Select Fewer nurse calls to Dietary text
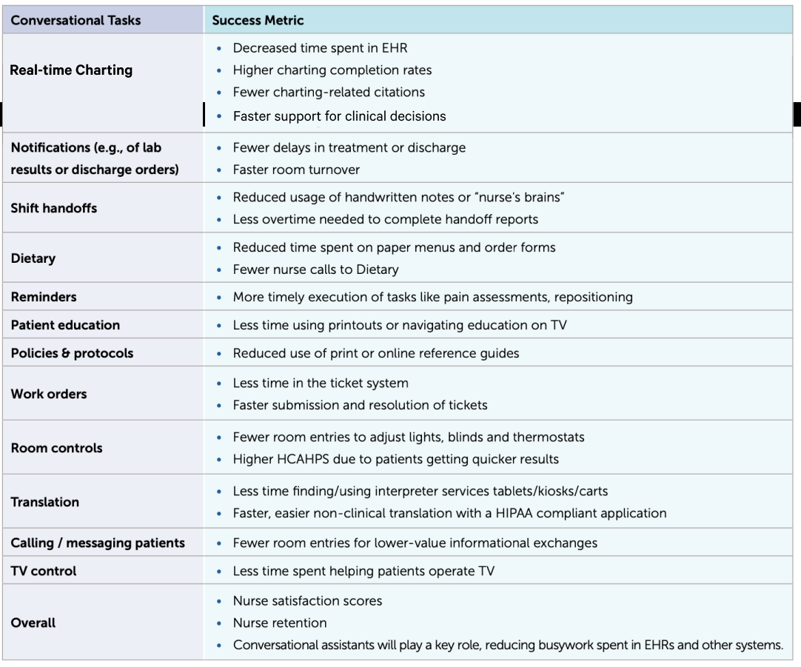Viewport: 801px width, 667px height. 315,269
